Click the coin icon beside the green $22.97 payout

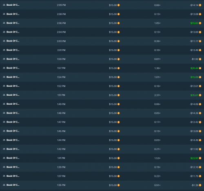200,158
